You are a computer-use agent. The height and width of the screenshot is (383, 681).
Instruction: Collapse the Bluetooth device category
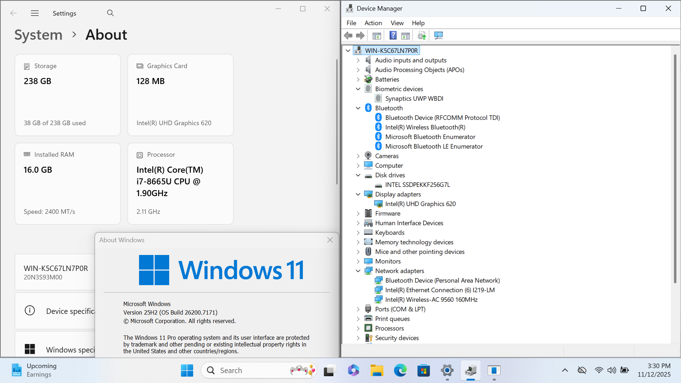click(358, 108)
